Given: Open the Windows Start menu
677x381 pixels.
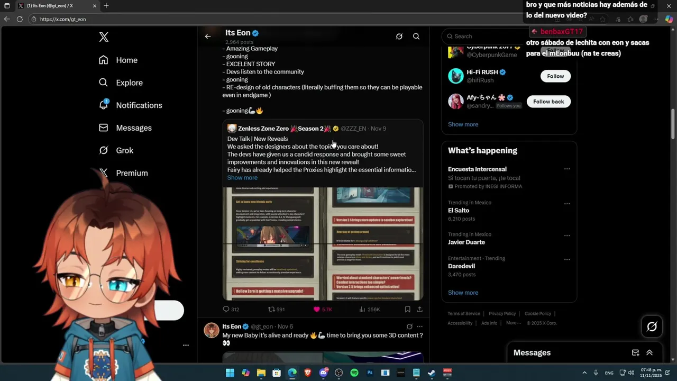Looking at the screenshot, I should (x=230, y=373).
